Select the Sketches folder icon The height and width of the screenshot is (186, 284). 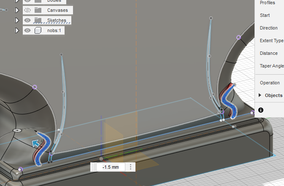pos(38,20)
